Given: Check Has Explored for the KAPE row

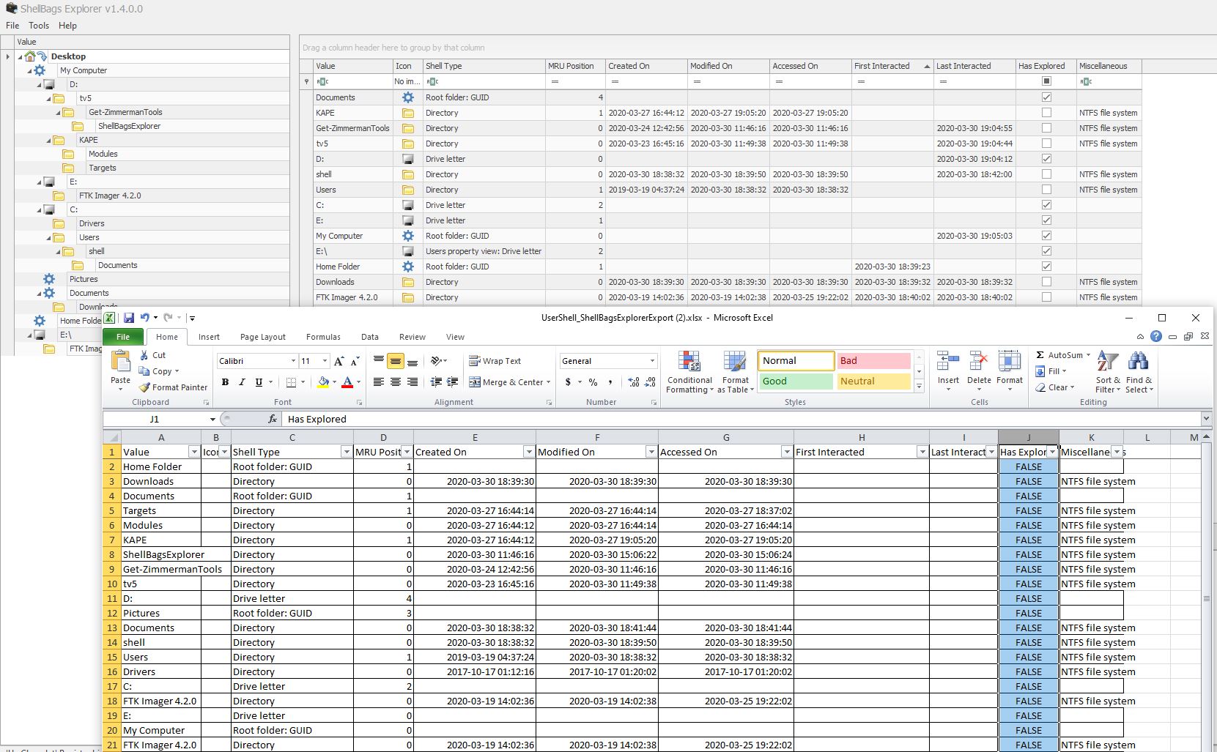Looking at the screenshot, I should pyautogui.click(x=1048, y=113).
